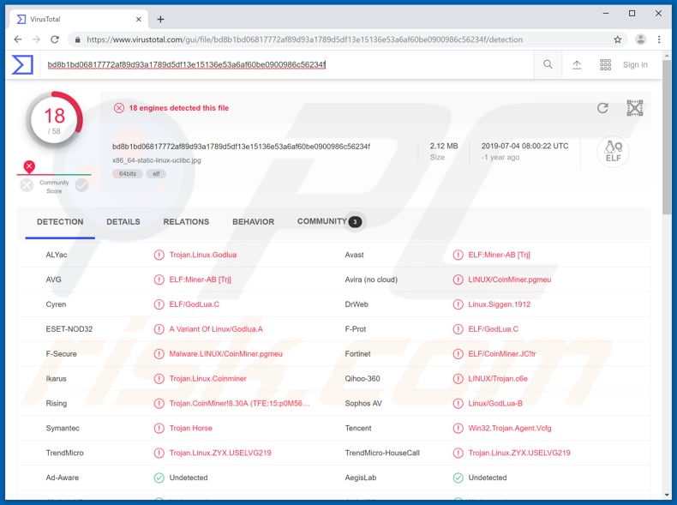Click the Cyren ELF/GodLua.C result

click(195, 304)
